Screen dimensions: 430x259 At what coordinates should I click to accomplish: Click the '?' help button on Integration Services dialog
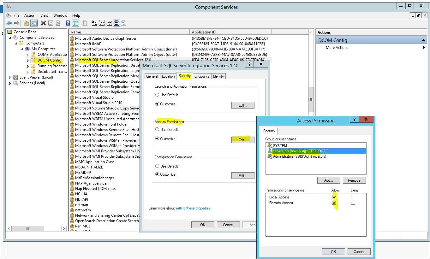point(249,64)
